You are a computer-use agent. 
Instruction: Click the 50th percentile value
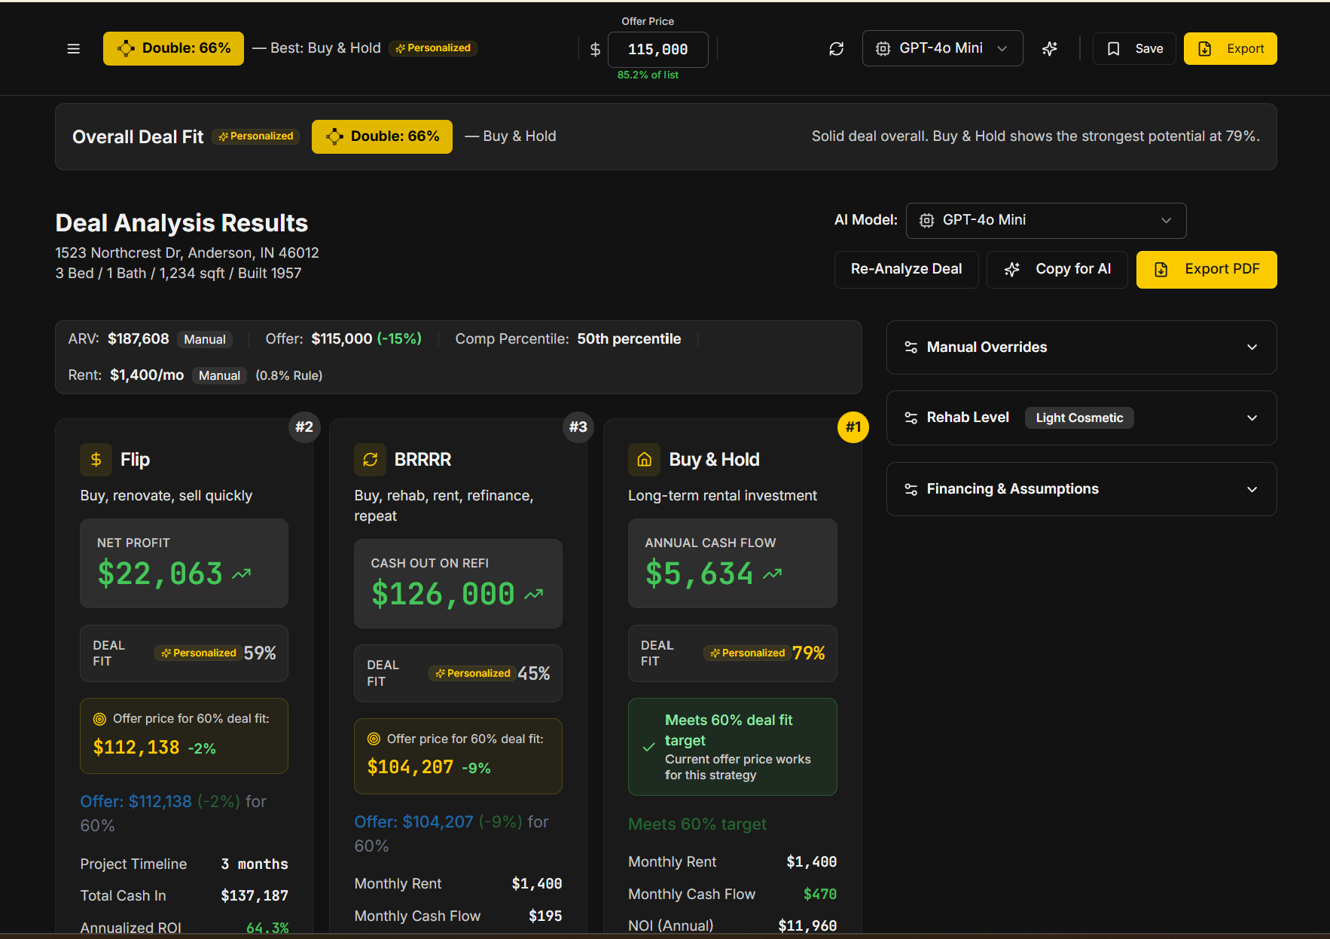(x=629, y=339)
